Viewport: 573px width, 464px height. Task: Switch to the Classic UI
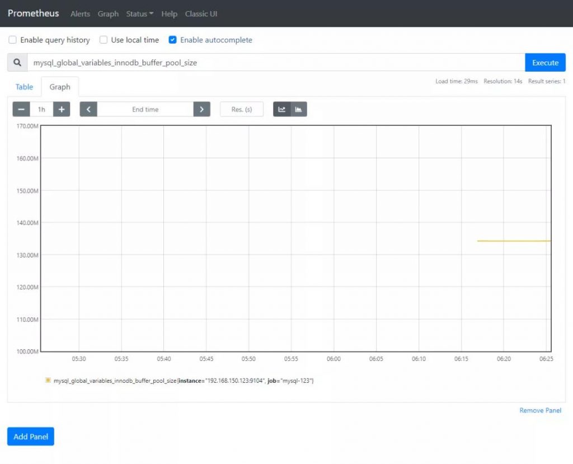(x=201, y=14)
